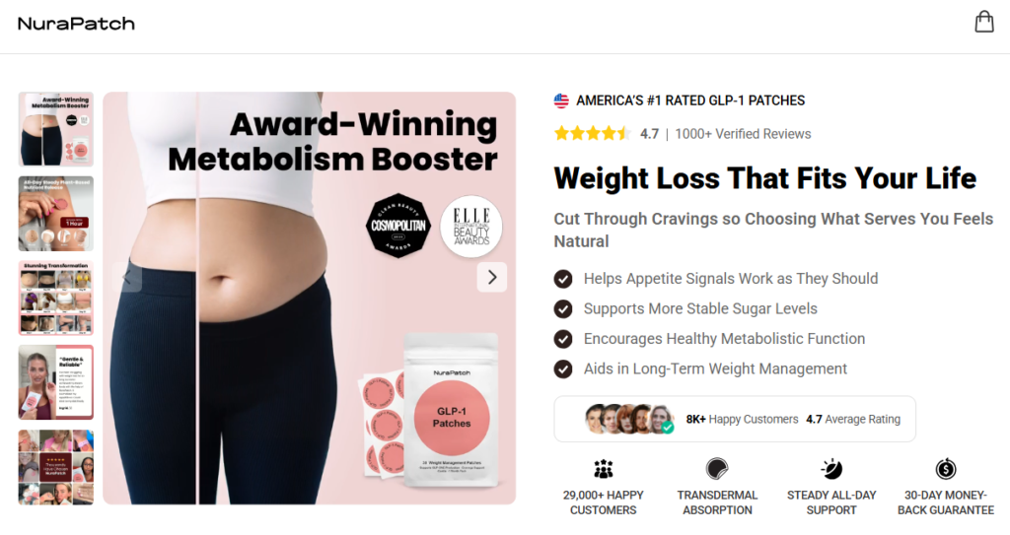Viewport: 1010px width, 535px height.
Task: Select the Award-Winning Metabolism Booster thumbnail
Action: [x=56, y=129]
